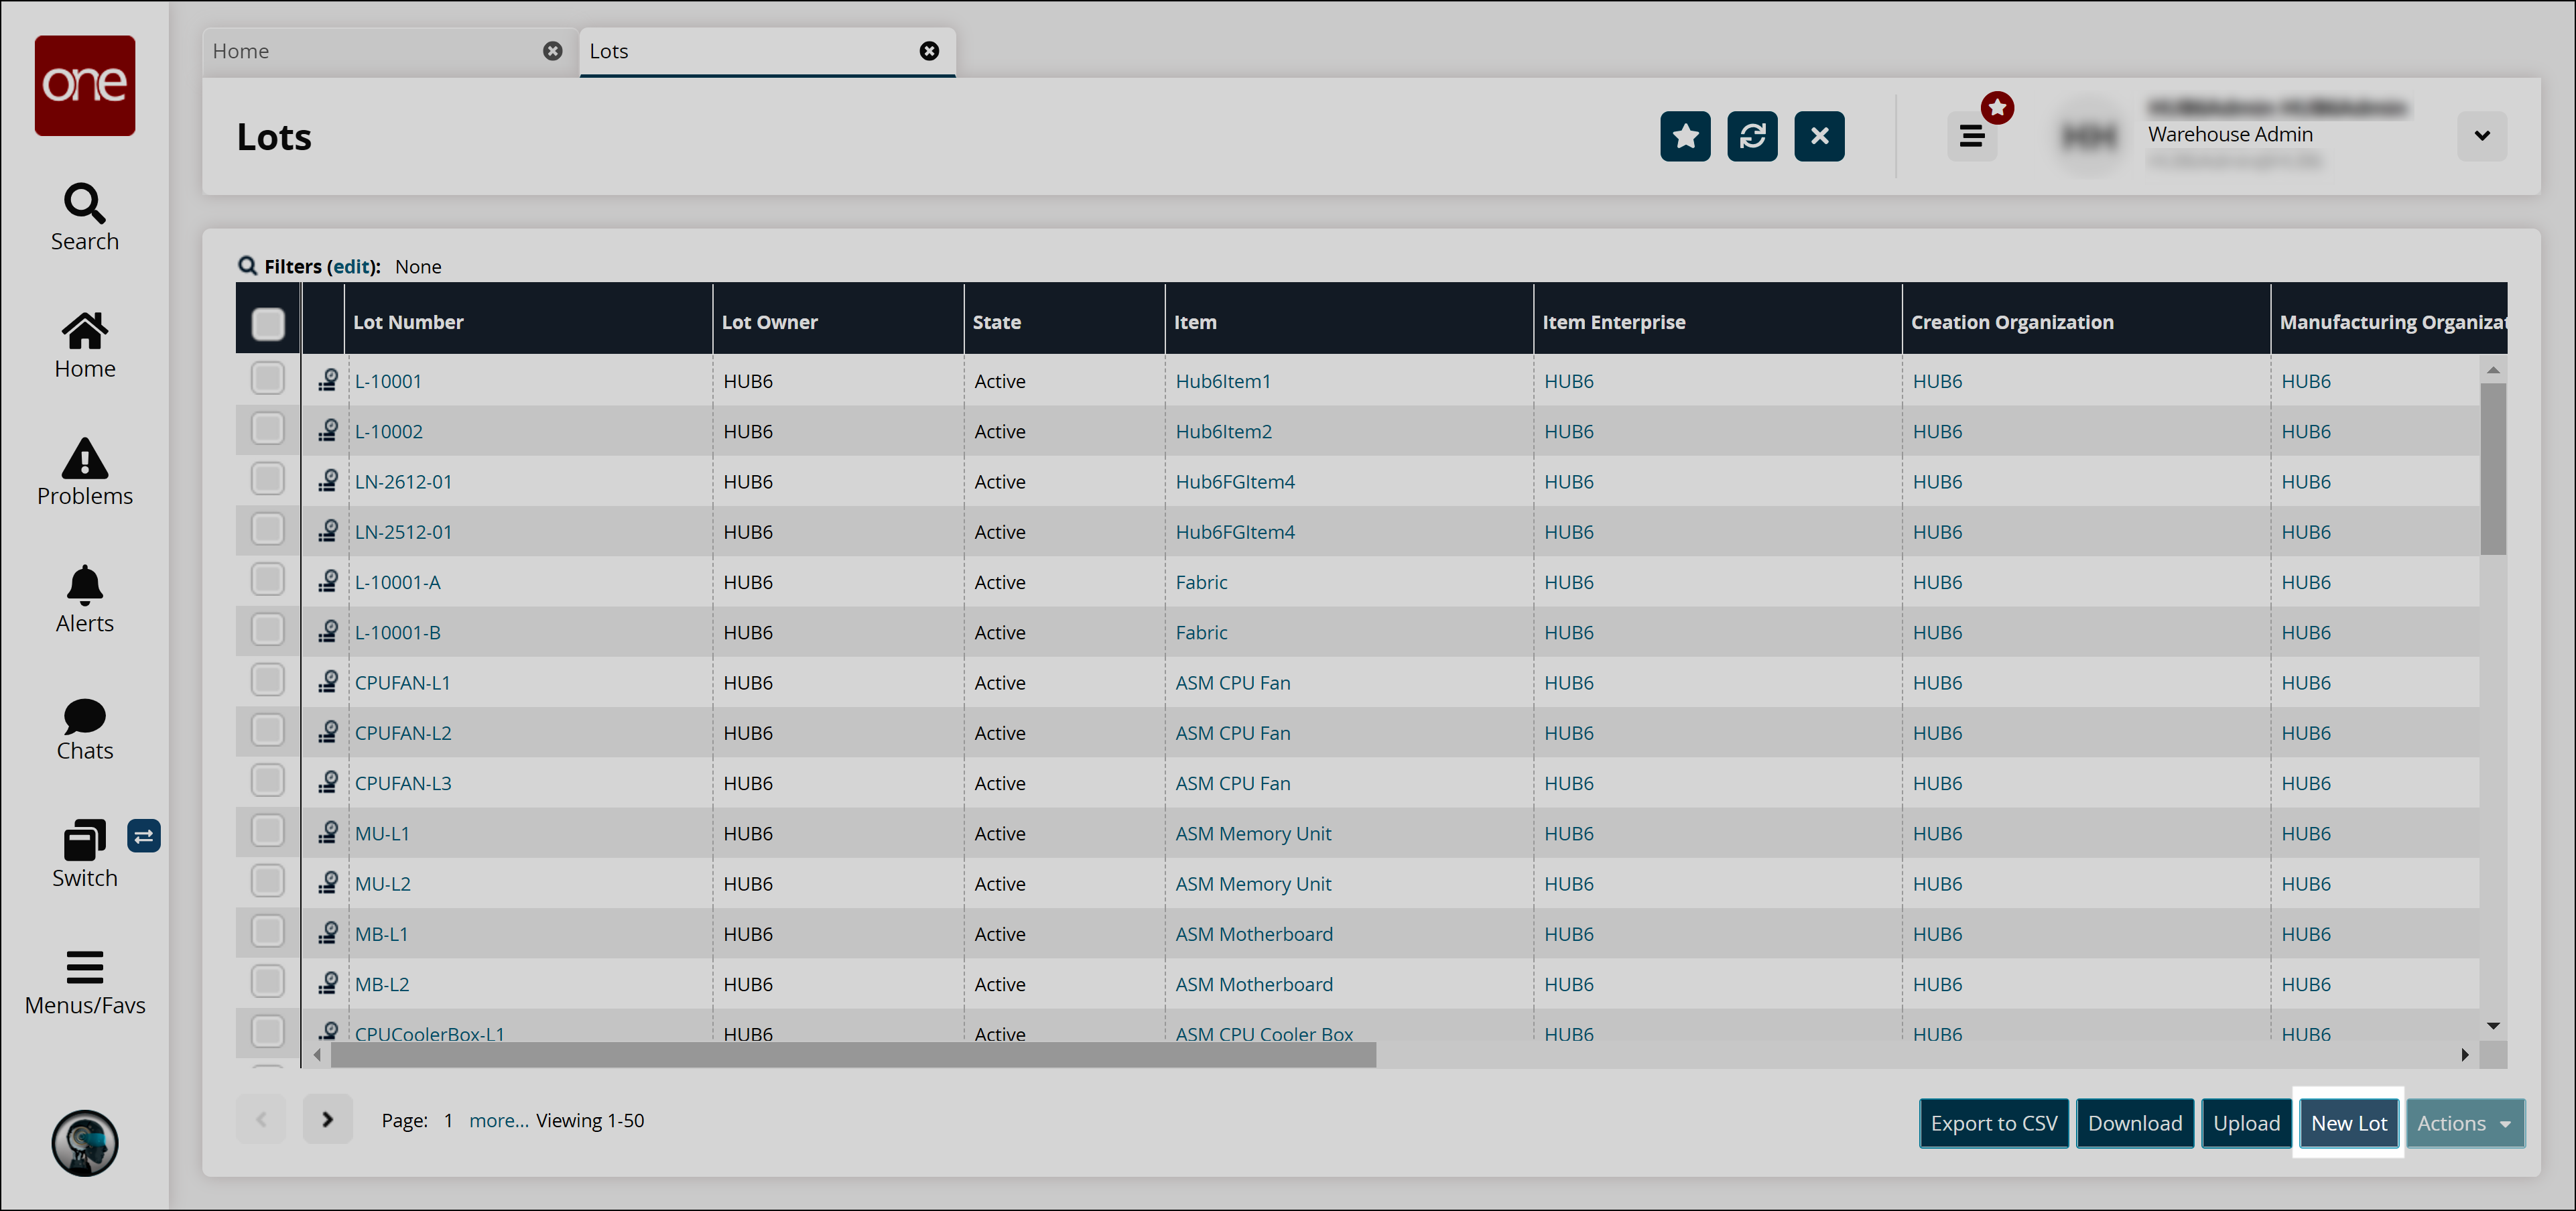The height and width of the screenshot is (1211, 2576).
Task: Go to next page arrow
Action: 327,1119
